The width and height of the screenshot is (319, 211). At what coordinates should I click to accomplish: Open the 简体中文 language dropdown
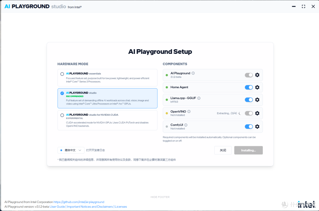pyautogui.click(x=71, y=150)
